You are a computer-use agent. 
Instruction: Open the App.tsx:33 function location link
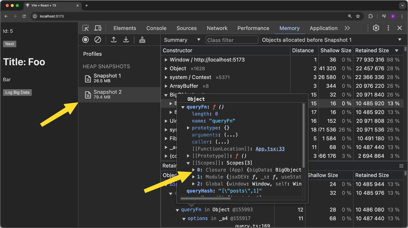pyautogui.click(x=270, y=149)
